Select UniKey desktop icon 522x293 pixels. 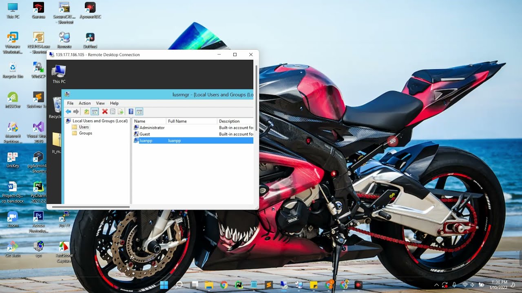(13, 160)
